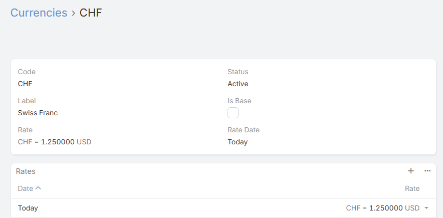Screen dimensions: 443x218
Task: Click the Date sort arrow
Action: click(39, 188)
